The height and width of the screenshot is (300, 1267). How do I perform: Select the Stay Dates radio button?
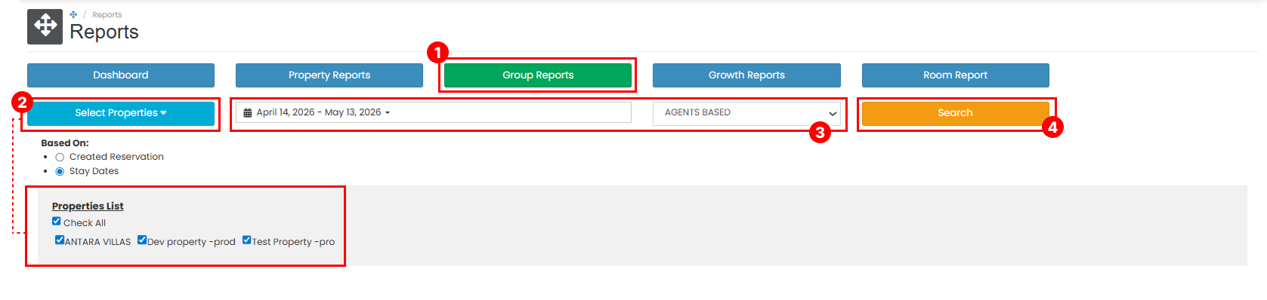(60, 172)
